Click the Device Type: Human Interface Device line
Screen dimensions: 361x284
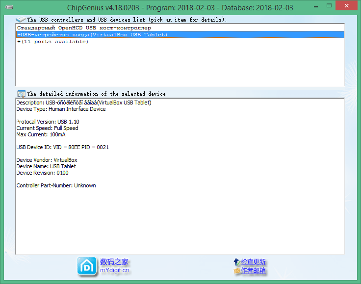coord(61,109)
